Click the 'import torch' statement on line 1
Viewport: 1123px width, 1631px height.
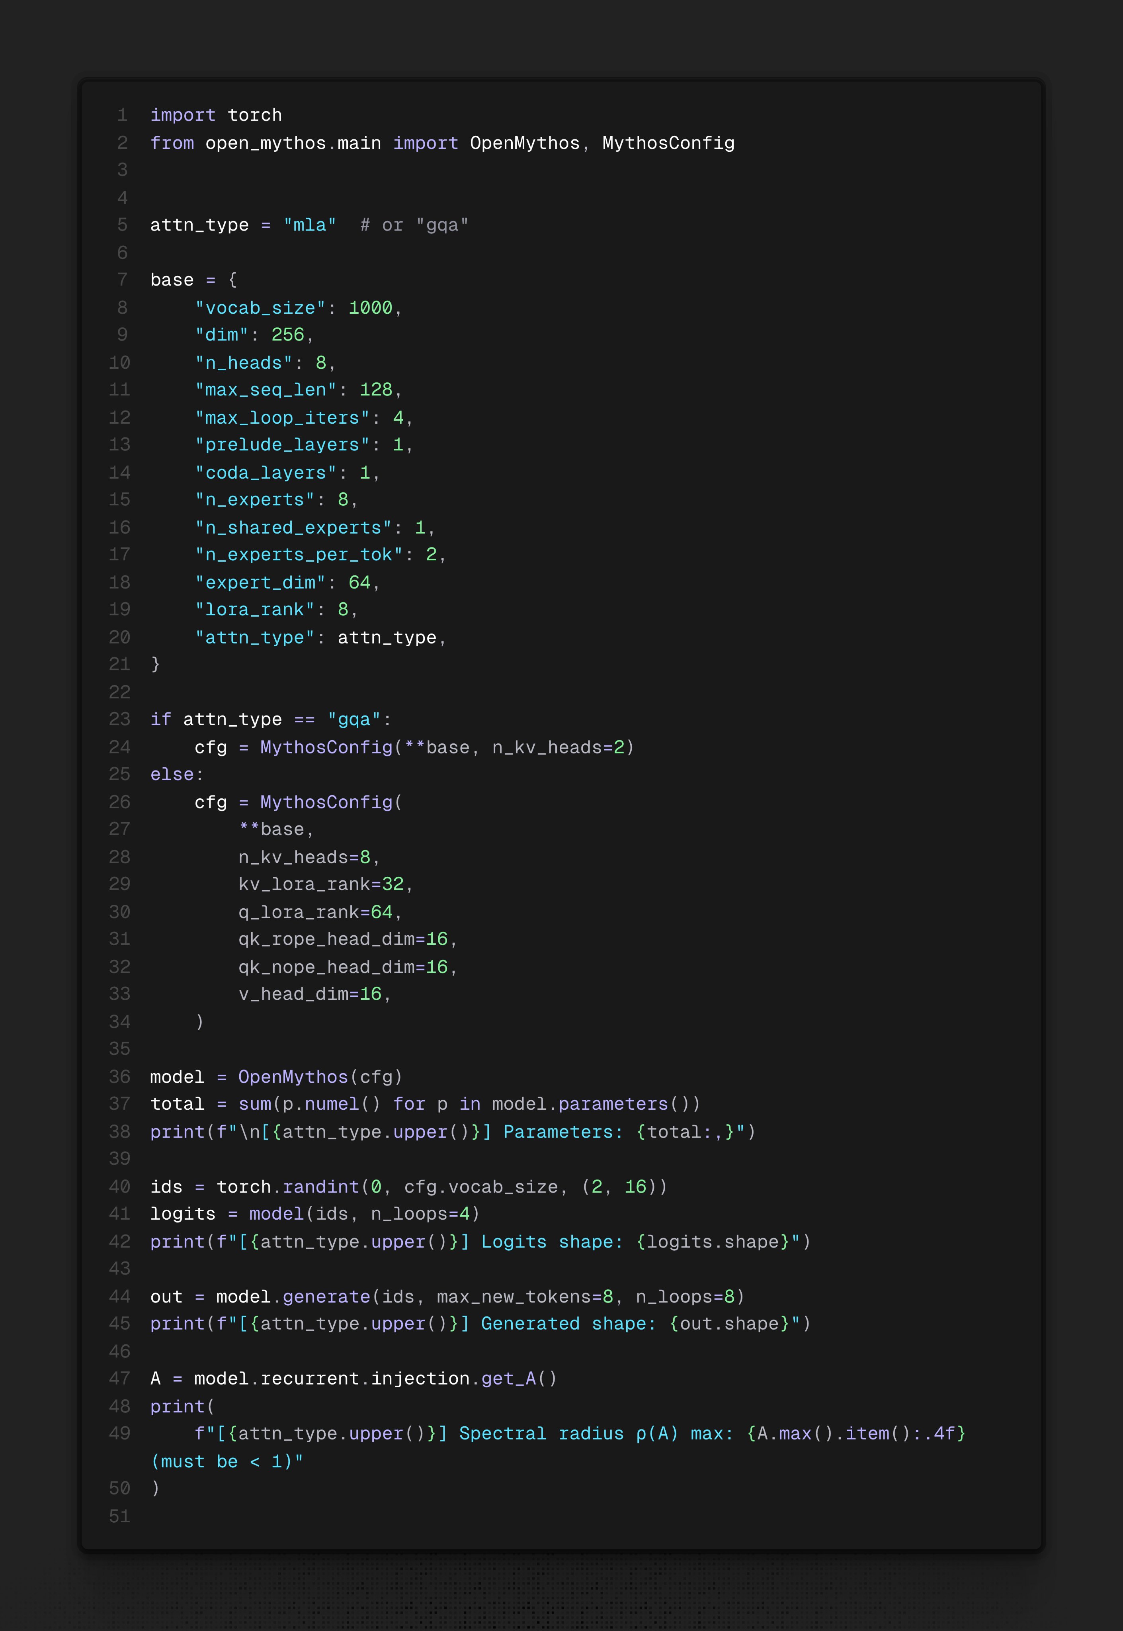click(215, 115)
